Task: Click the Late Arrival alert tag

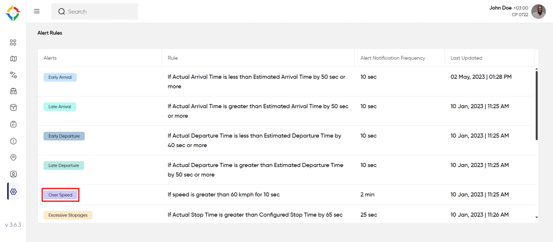Action: pos(59,106)
